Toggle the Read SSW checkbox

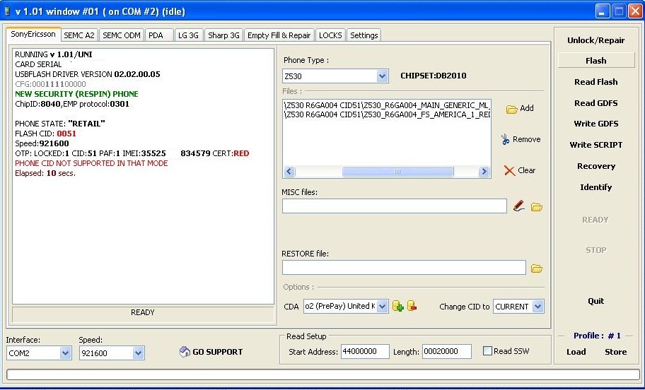coord(487,351)
